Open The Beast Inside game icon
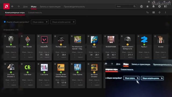 click(x=61, y=40)
